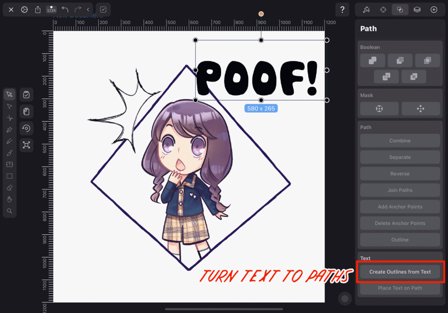Viewport: 448px width, 313px height.
Task: Toggle rotate mode icon
Action: point(26,128)
